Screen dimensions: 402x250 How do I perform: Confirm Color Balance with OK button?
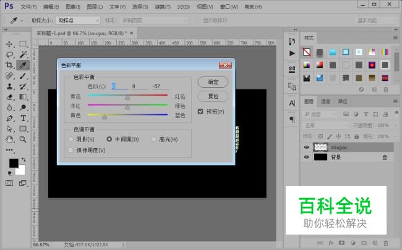pyautogui.click(x=213, y=82)
